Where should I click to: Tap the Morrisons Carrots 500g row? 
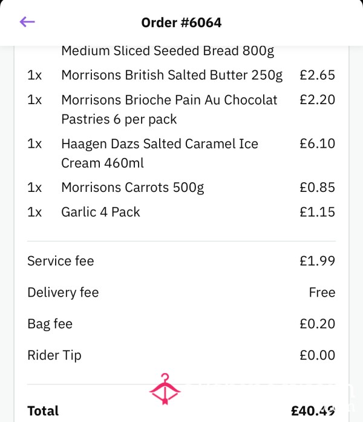[x=181, y=187]
